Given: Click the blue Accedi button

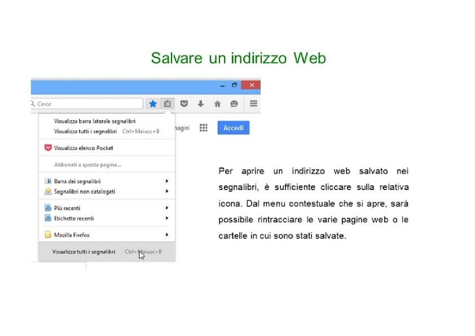Looking at the screenshot, I should coord(233,128).
